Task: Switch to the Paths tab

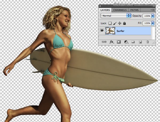Action: click(134, 10)
